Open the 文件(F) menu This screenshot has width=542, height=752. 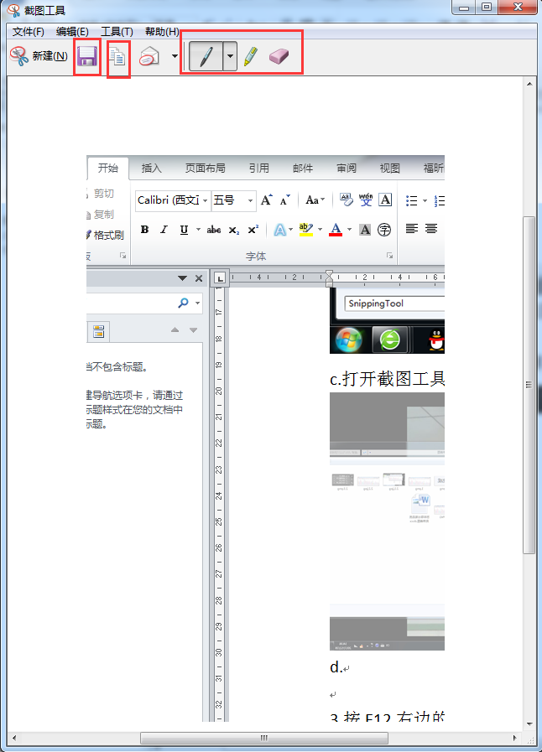tap(28, 31)
